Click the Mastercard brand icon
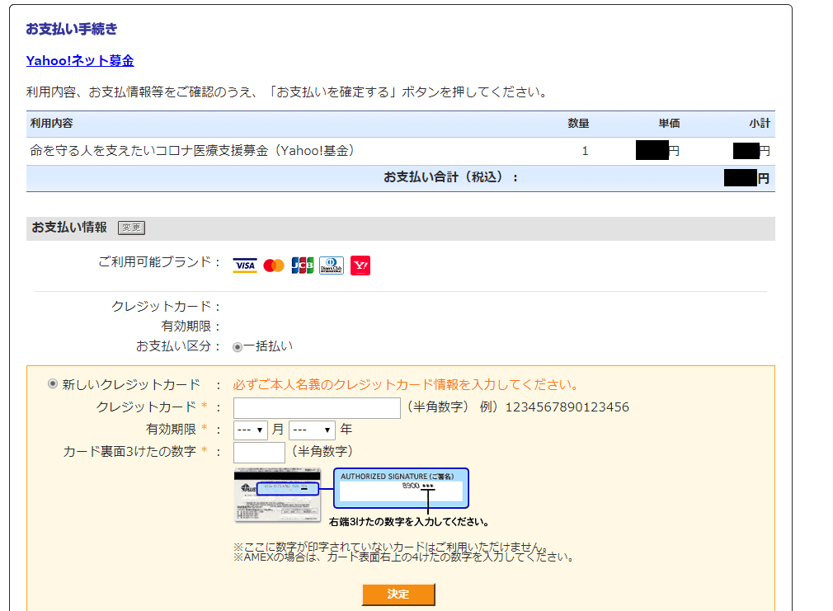 (274, 266)
